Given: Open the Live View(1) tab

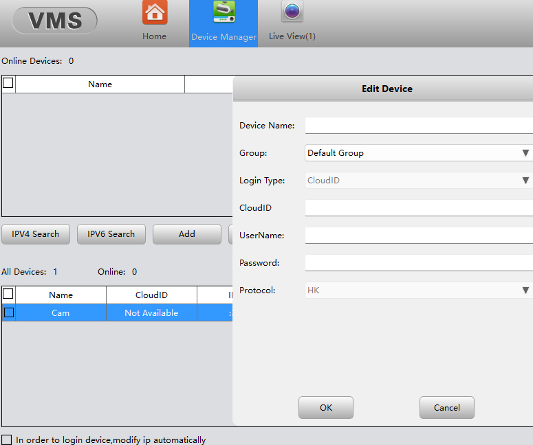Looking at the screenshot, I should pyautogui.click(x=292, y=36).
